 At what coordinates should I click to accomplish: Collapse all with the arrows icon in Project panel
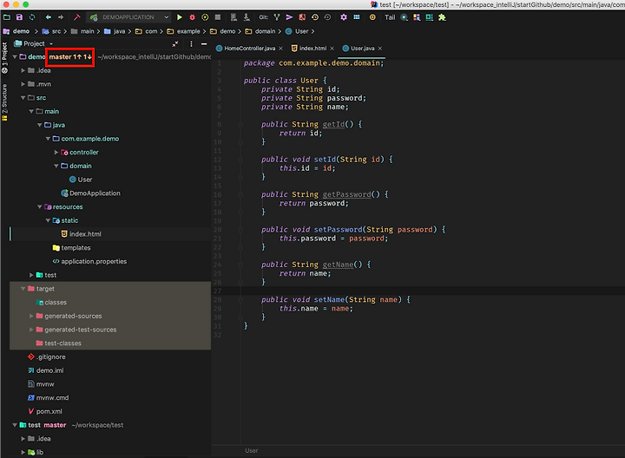(x=175, y=44)
